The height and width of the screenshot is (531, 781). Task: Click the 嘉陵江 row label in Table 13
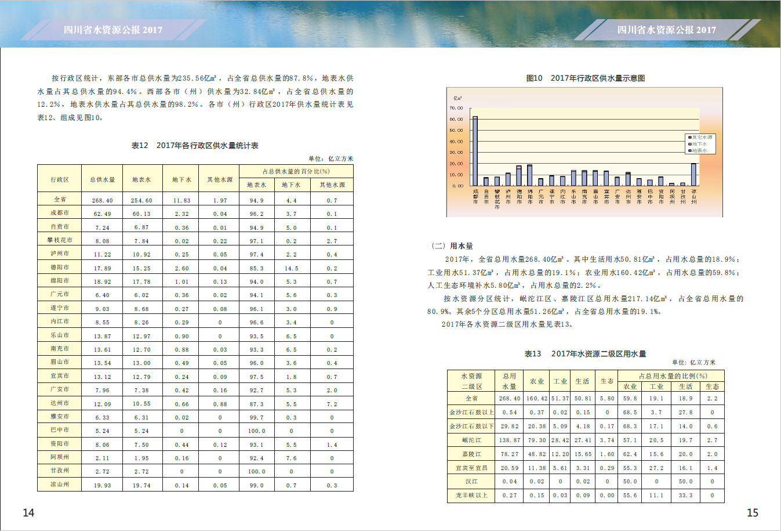point(471,454)
